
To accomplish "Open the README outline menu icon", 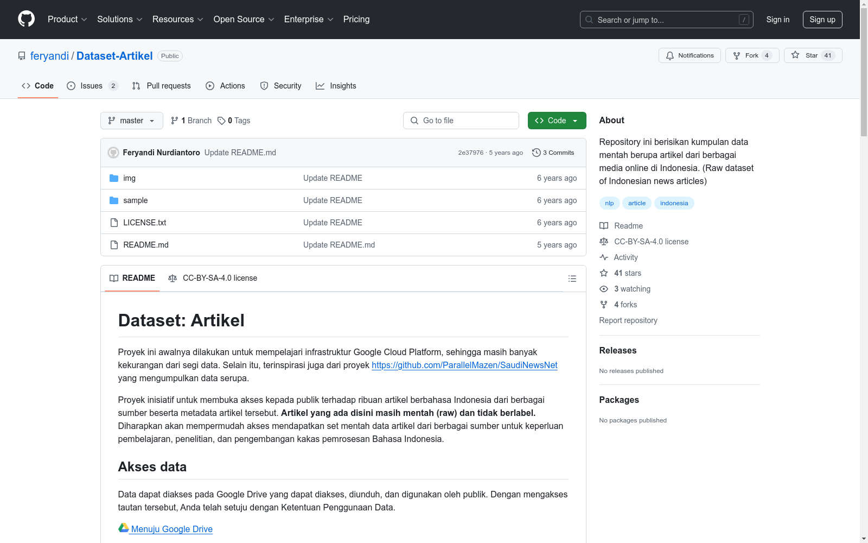I will tap(572, 279).
